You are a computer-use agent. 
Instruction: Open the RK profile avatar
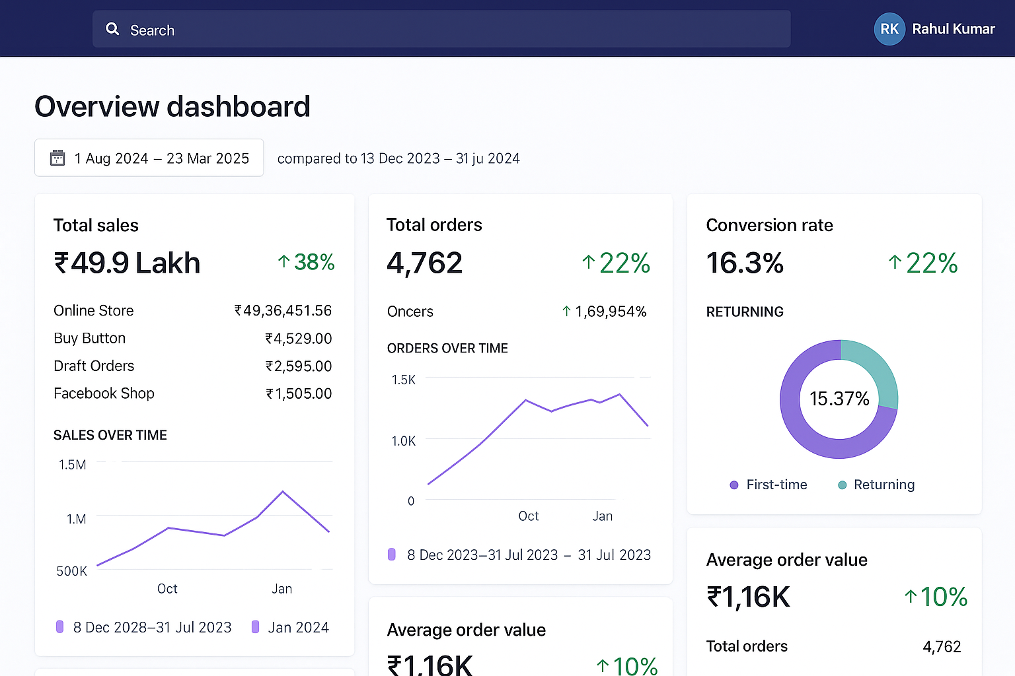(x=889, y=29)
